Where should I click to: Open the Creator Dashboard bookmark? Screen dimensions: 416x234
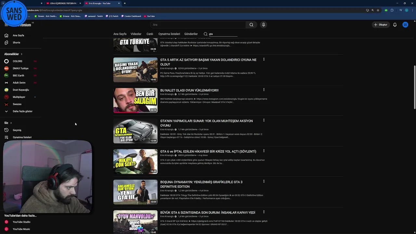pos(131,16)
